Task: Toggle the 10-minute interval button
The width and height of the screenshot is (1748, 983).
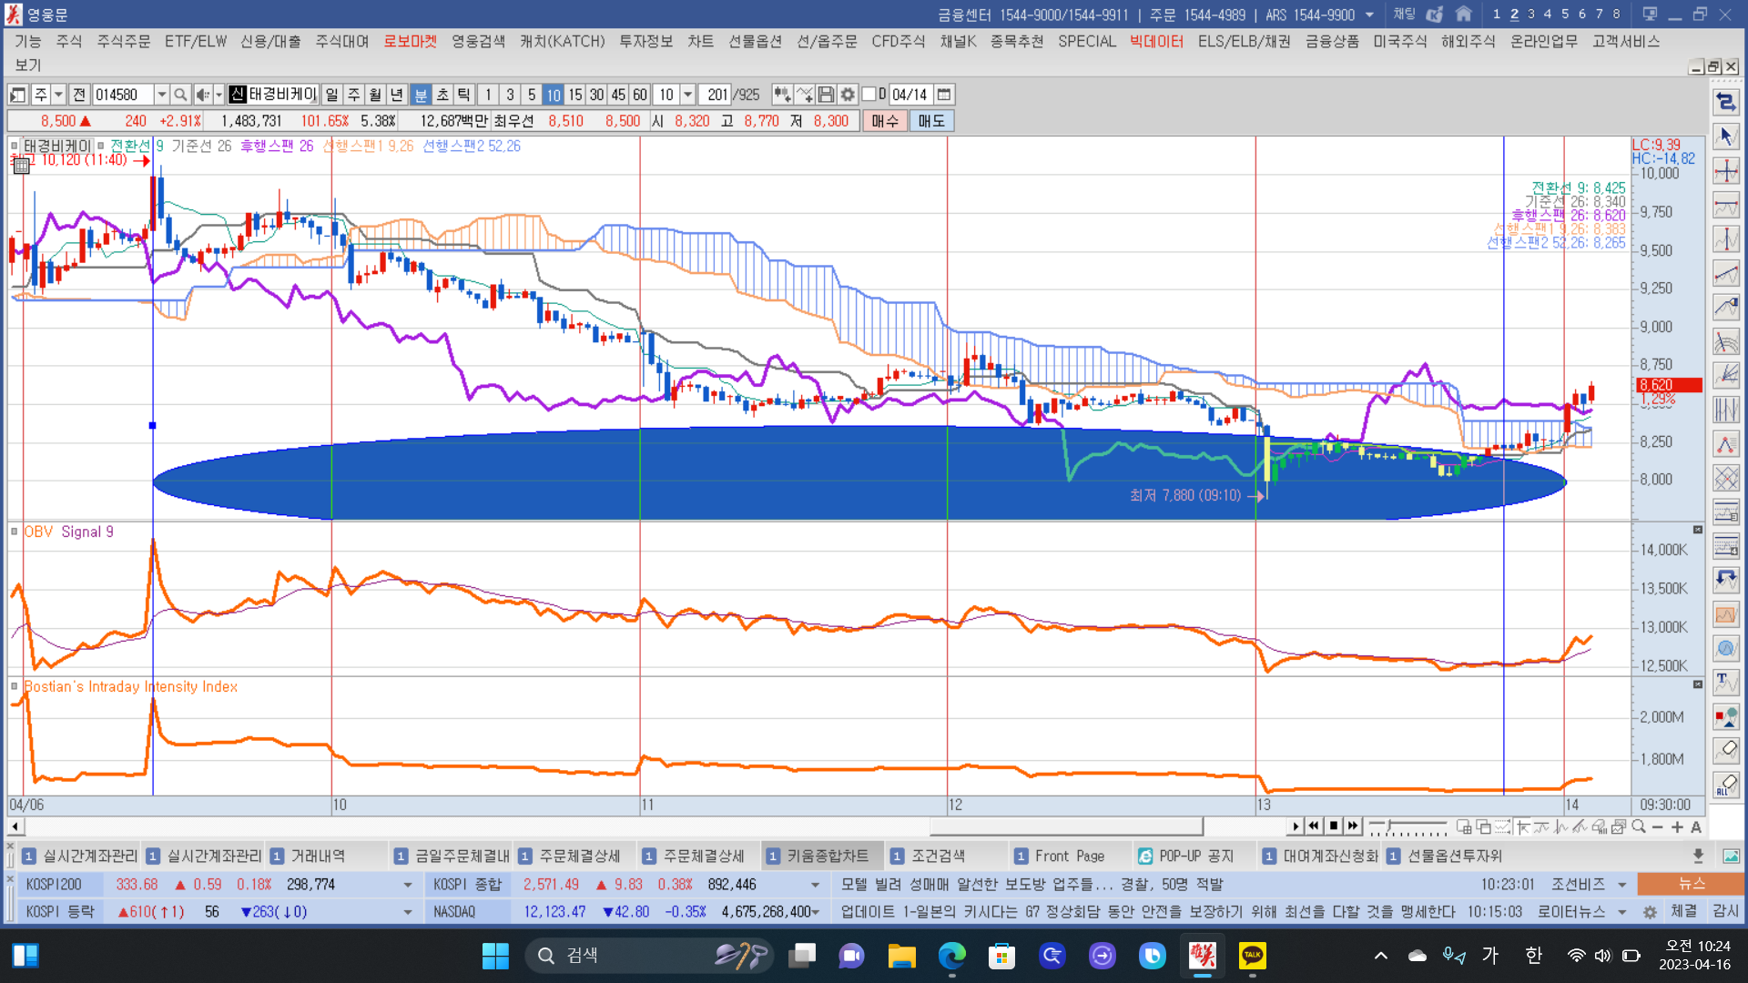Action: [553, 95]
